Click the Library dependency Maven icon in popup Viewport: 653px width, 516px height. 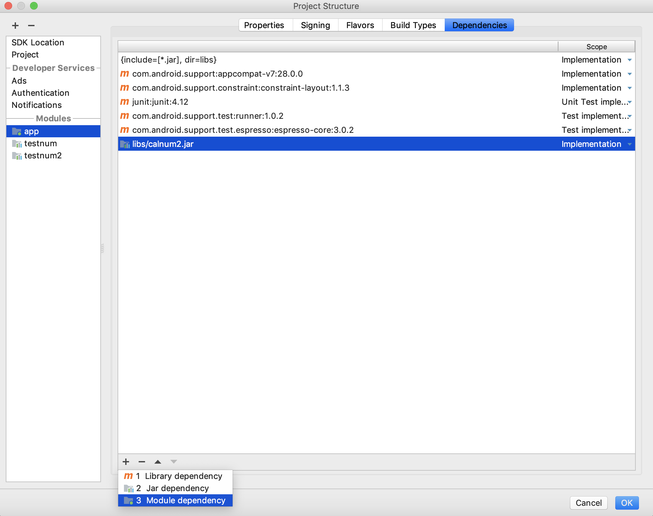(128, 476)
